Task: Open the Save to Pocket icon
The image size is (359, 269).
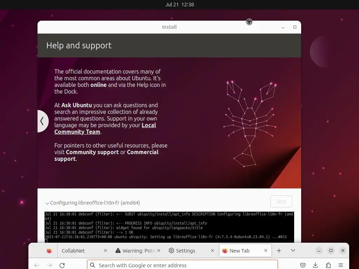Action: pyautogui.click(x=303, y=265)
